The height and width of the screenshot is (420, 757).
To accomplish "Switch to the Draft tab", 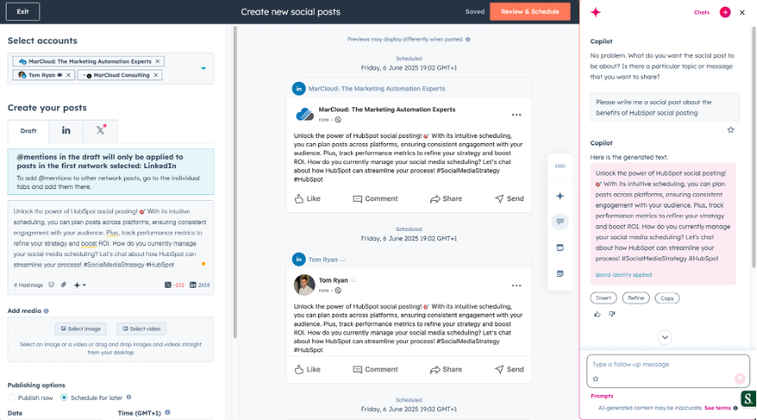I will (28, 131).
